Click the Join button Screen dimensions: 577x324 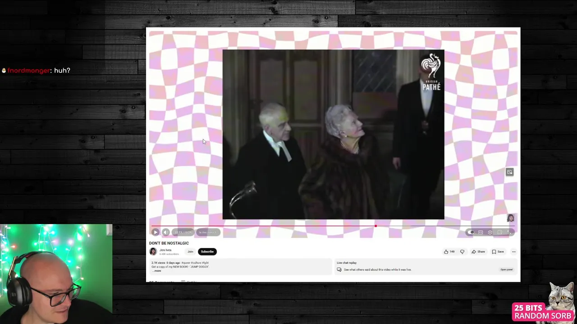[190, 252]
